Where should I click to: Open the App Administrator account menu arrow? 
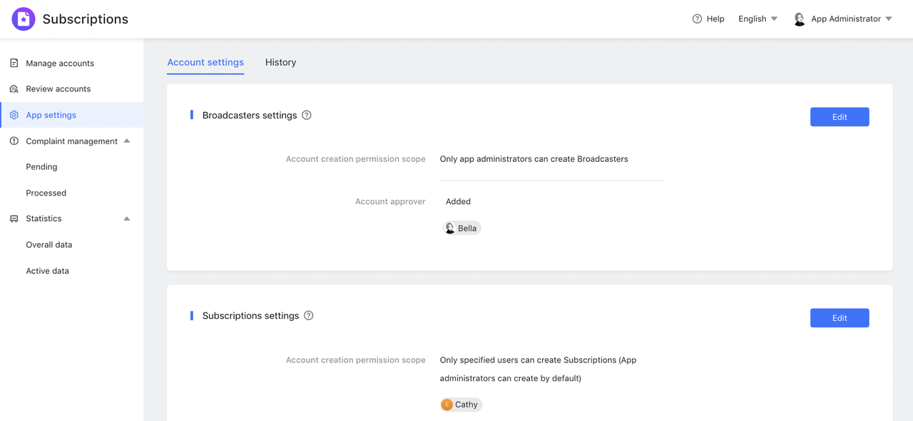(889, 19)
